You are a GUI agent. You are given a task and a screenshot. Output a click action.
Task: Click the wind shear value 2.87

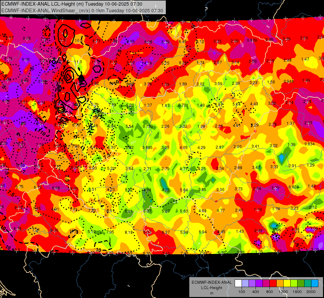pyautogui.click(x=220, y=147)
